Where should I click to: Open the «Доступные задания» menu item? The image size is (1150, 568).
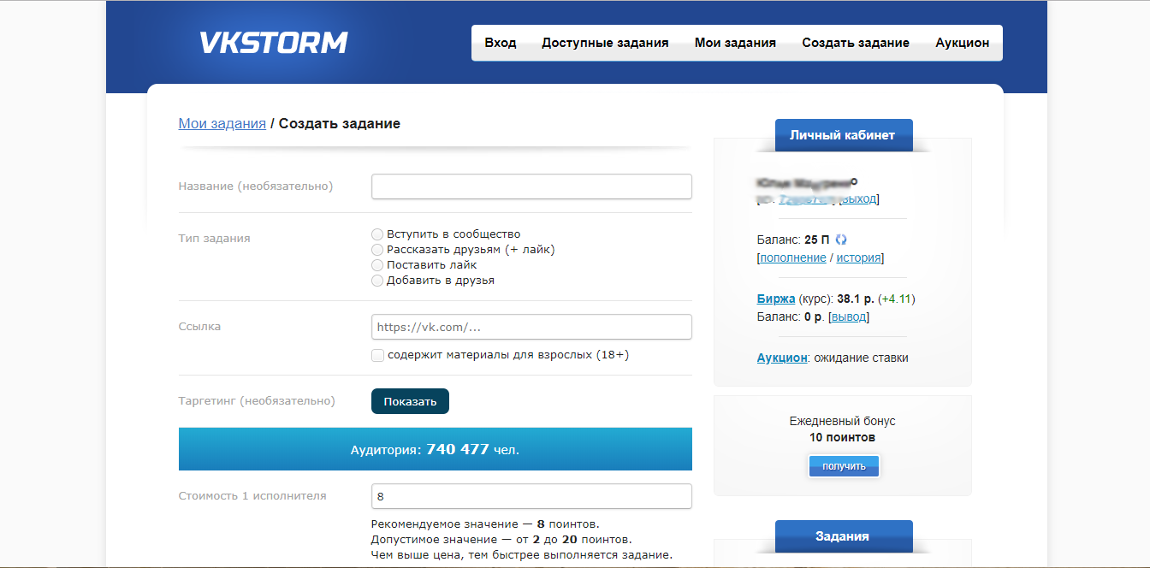tap(605, 42)
